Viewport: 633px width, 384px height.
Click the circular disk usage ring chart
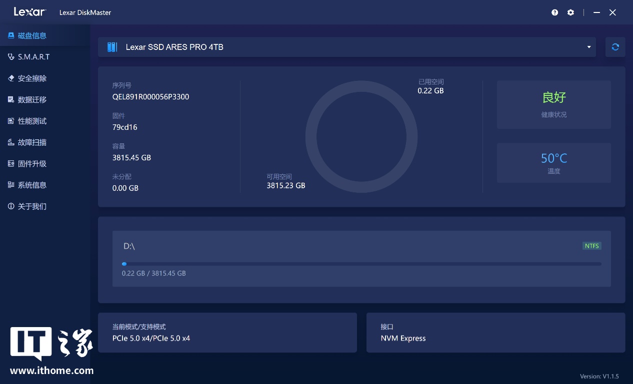361,137
